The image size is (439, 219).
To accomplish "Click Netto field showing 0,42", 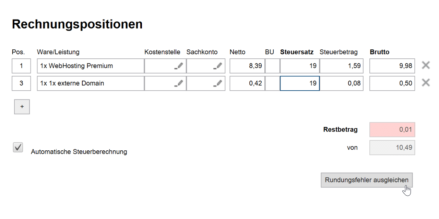I will pos(247,83).
